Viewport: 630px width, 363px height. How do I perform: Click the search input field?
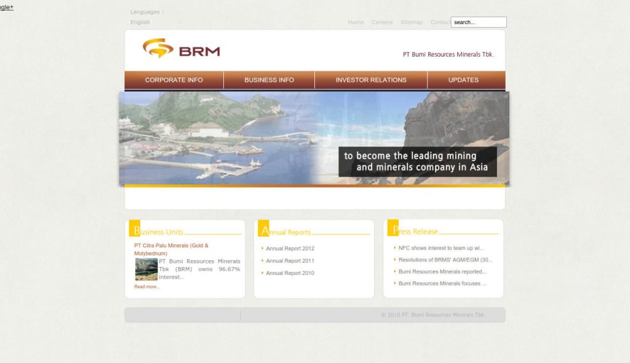point(479,22)
